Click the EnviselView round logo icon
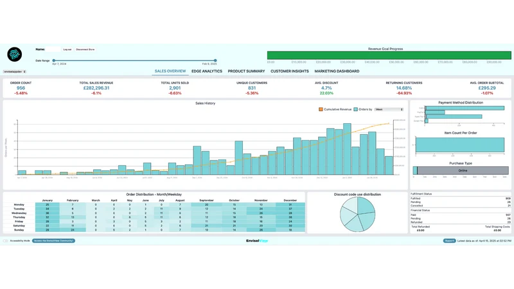The width and height of the screenshot is (514, 289). pos(14,55)
